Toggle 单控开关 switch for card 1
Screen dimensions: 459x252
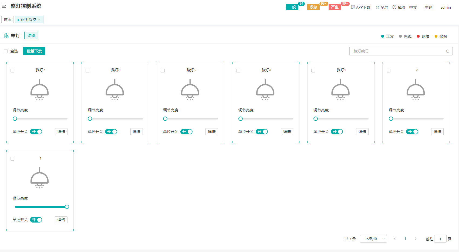pyautogui.click(x=36, y=220)
